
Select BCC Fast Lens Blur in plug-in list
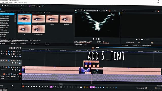5,16
